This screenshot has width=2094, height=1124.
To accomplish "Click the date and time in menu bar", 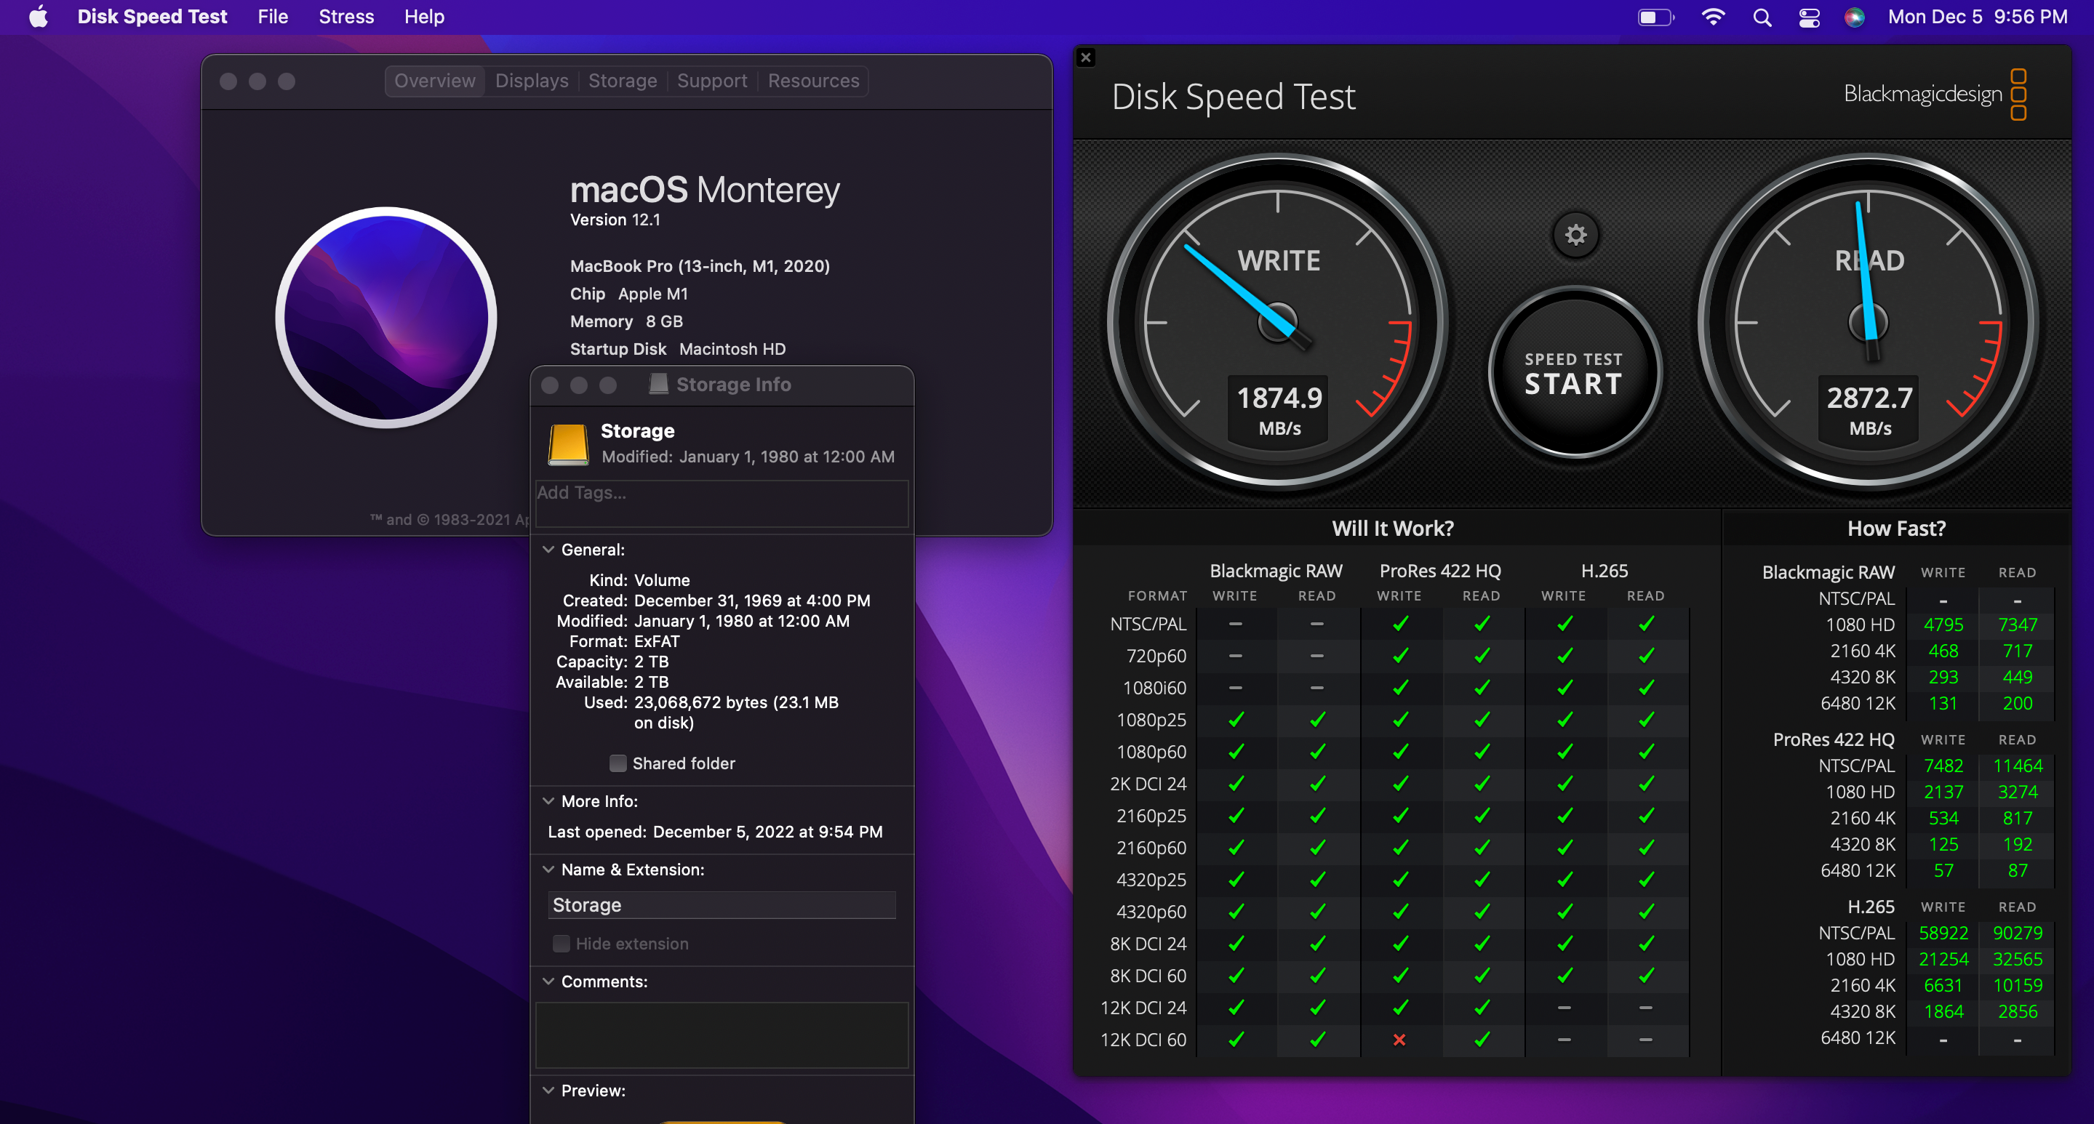I will pos(1977,16).
